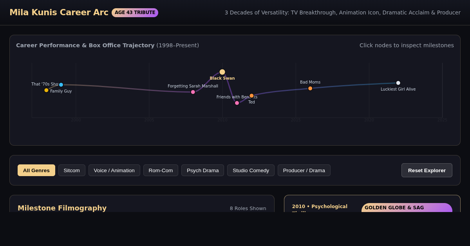Filter by Voice / Animation genre

114,170
